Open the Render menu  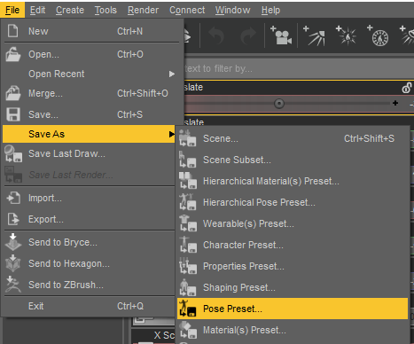(143, 10)
